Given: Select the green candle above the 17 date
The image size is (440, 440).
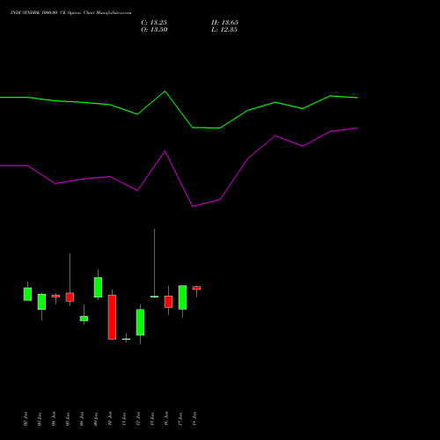Looking at the screenshot, I should (182, 297).
